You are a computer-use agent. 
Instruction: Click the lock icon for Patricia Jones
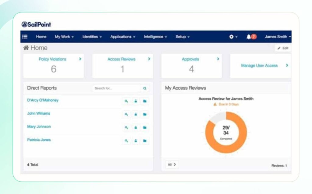[136, 141]
